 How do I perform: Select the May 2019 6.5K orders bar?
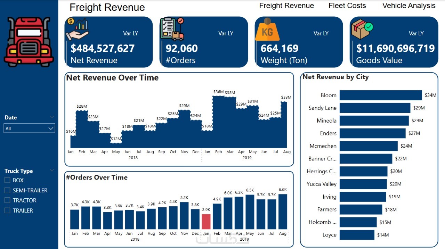(x=250, y=212)
